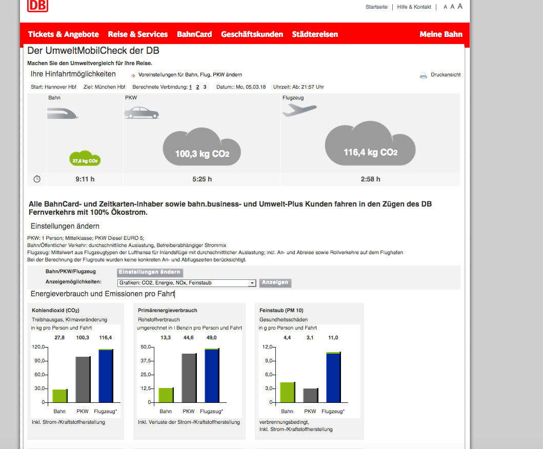Click the grey 100,3 kg CO2 cloud
Image resolution: width=543 pixels, height=449 pixels.
point(202,147)
